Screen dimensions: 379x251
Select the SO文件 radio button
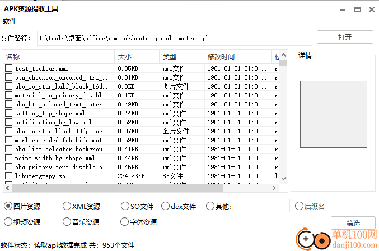[125, 206]
